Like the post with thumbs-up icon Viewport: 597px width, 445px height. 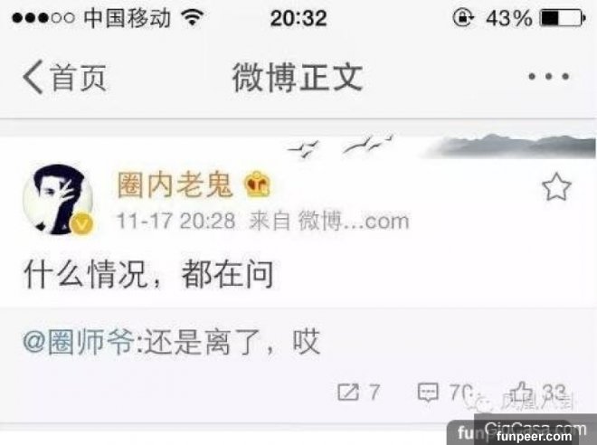click(x=523, y=392)
